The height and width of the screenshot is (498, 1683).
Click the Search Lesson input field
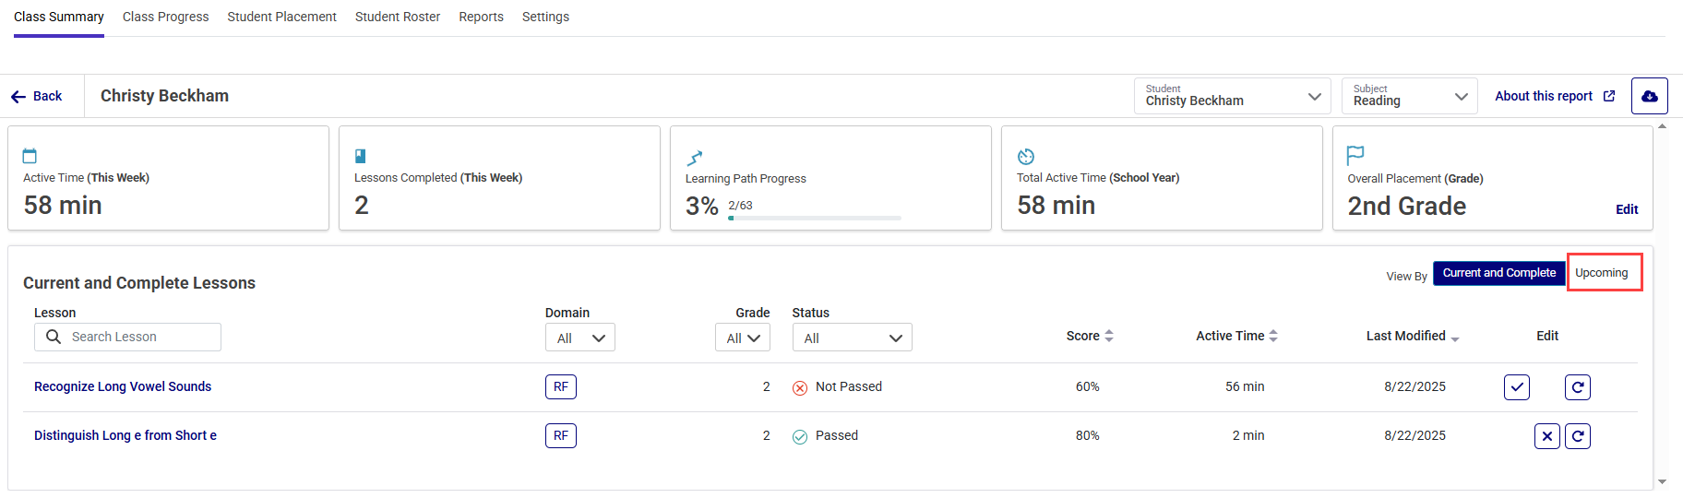[138, 338]
